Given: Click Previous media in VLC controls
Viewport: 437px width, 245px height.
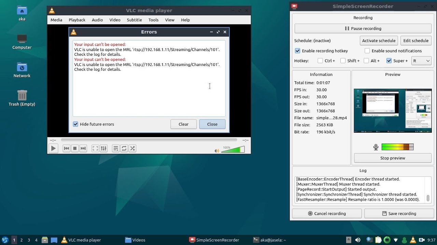Looking at the screenshot, I should [67, 148].
